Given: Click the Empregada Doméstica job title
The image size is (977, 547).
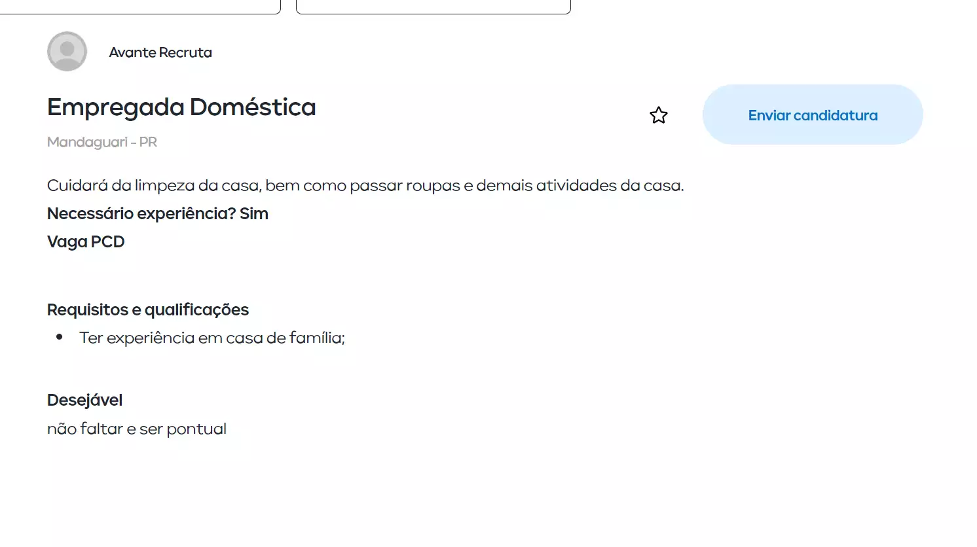Looking at the screenshot, I should point(181,107).
